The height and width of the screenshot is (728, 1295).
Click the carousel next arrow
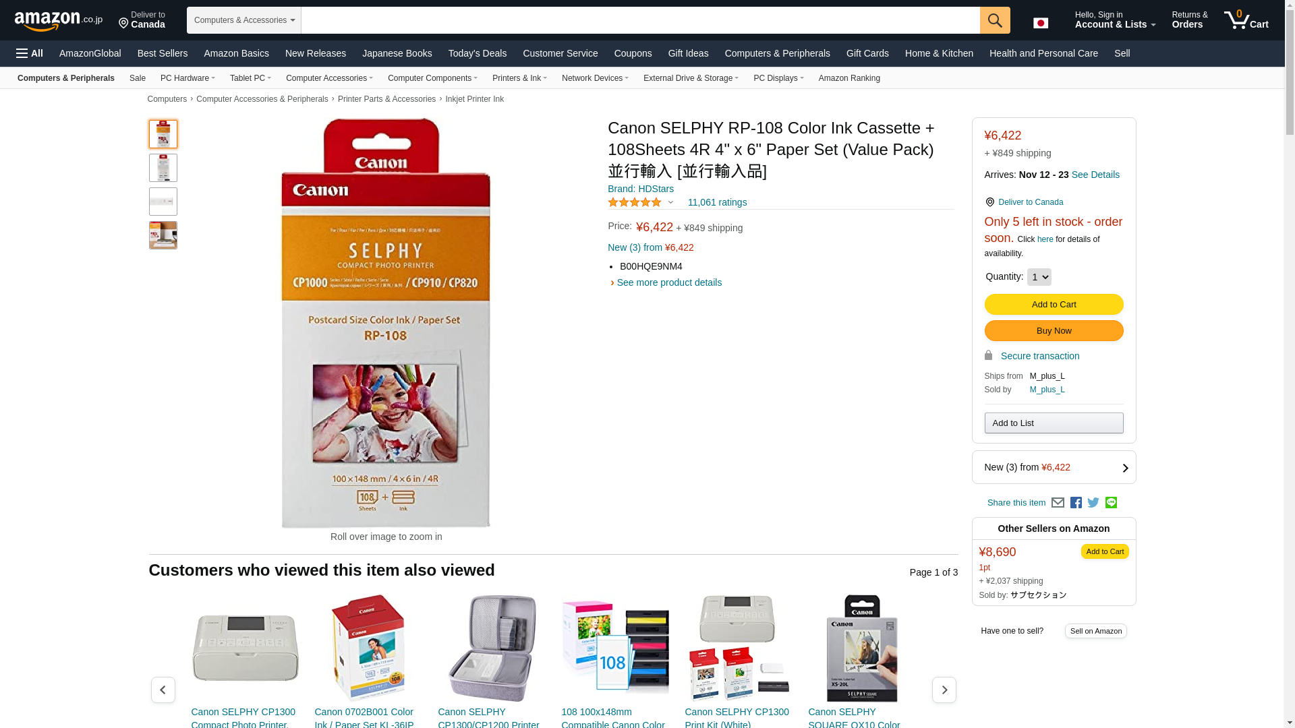[944, 690]
